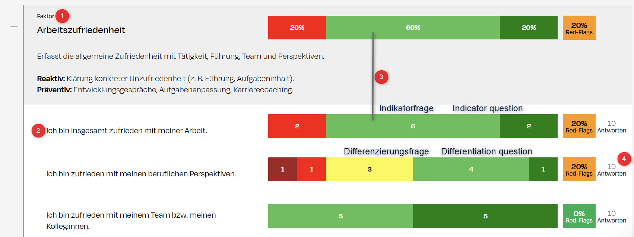
Task: Click the 'Differentiation question' annotation label
Action: coord(486,151)
